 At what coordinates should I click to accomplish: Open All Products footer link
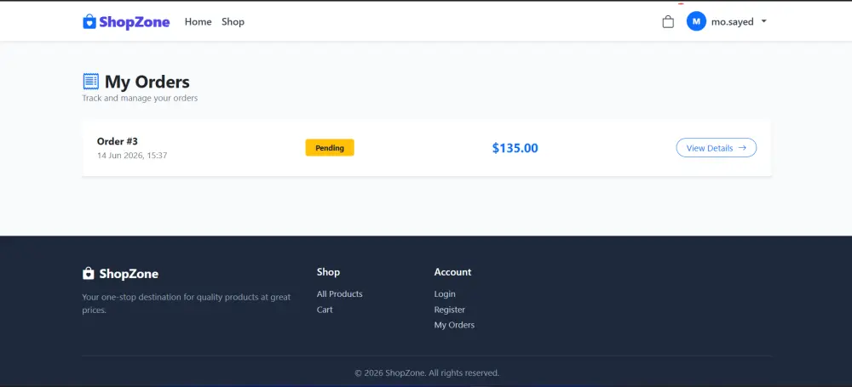340,293
